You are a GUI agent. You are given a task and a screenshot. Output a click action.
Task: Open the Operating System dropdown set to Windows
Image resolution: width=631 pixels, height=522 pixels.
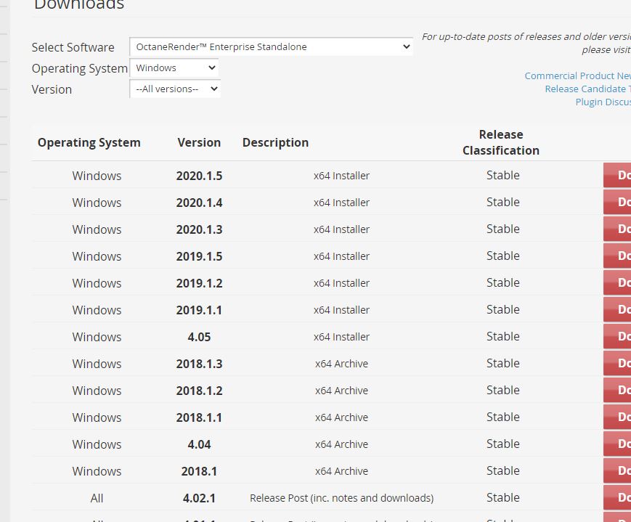pyautogui.click(x=174, y=68)
